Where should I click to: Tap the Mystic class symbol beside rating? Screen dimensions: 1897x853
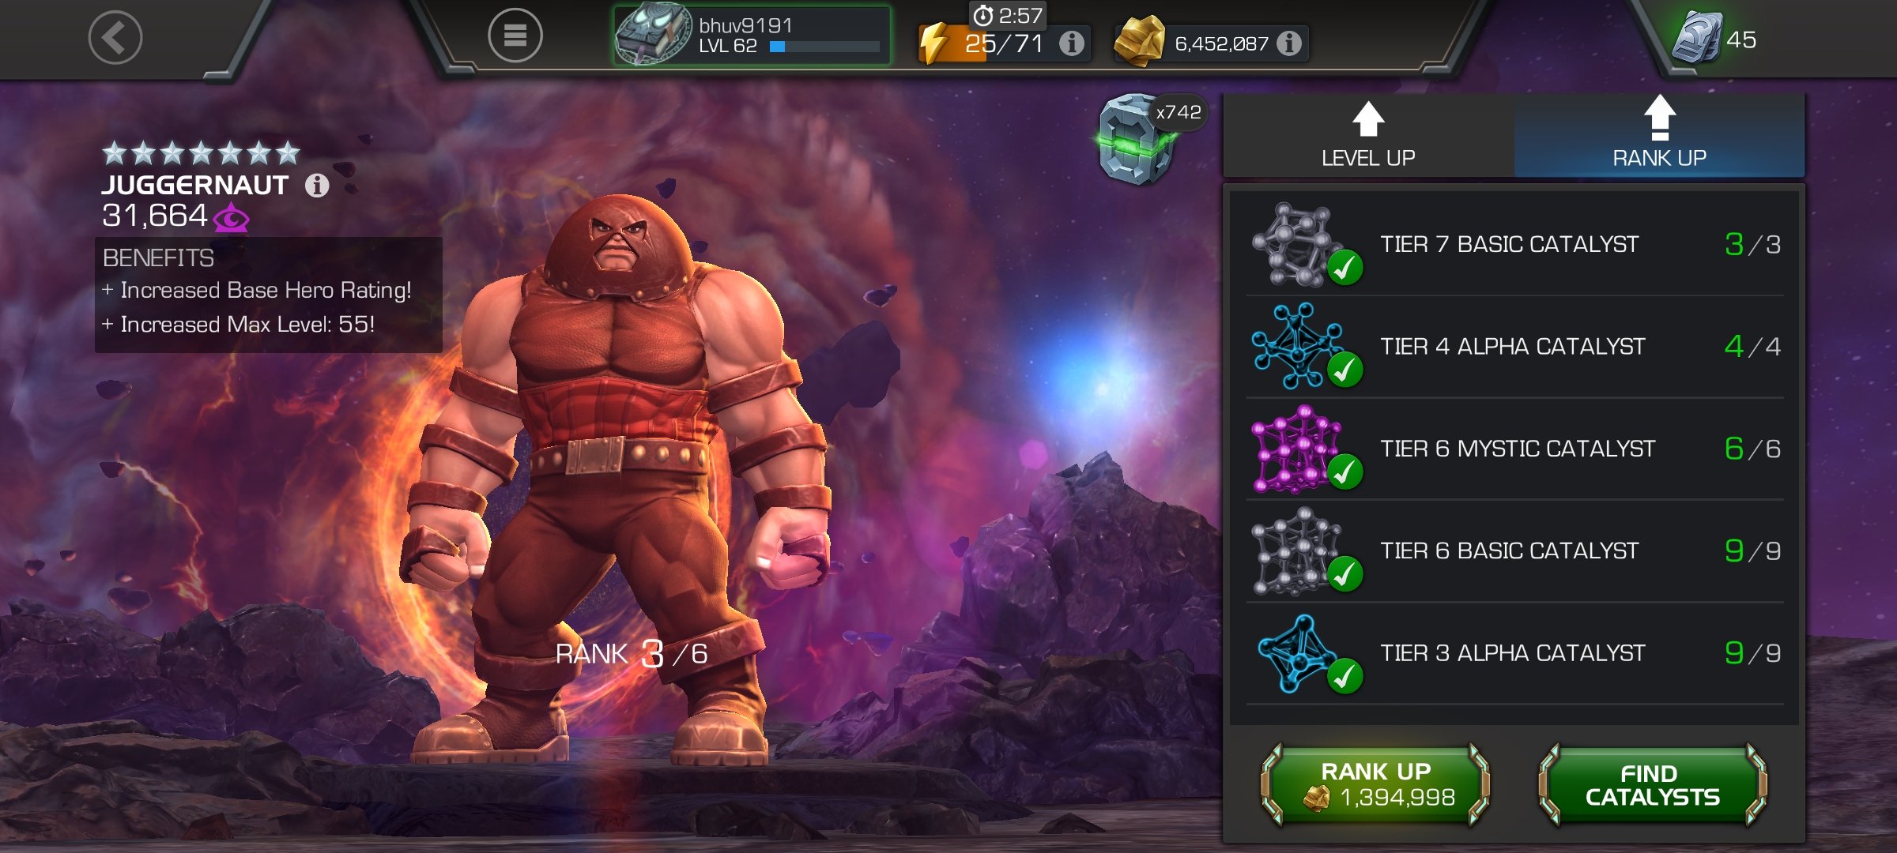(x=232, y=218)
